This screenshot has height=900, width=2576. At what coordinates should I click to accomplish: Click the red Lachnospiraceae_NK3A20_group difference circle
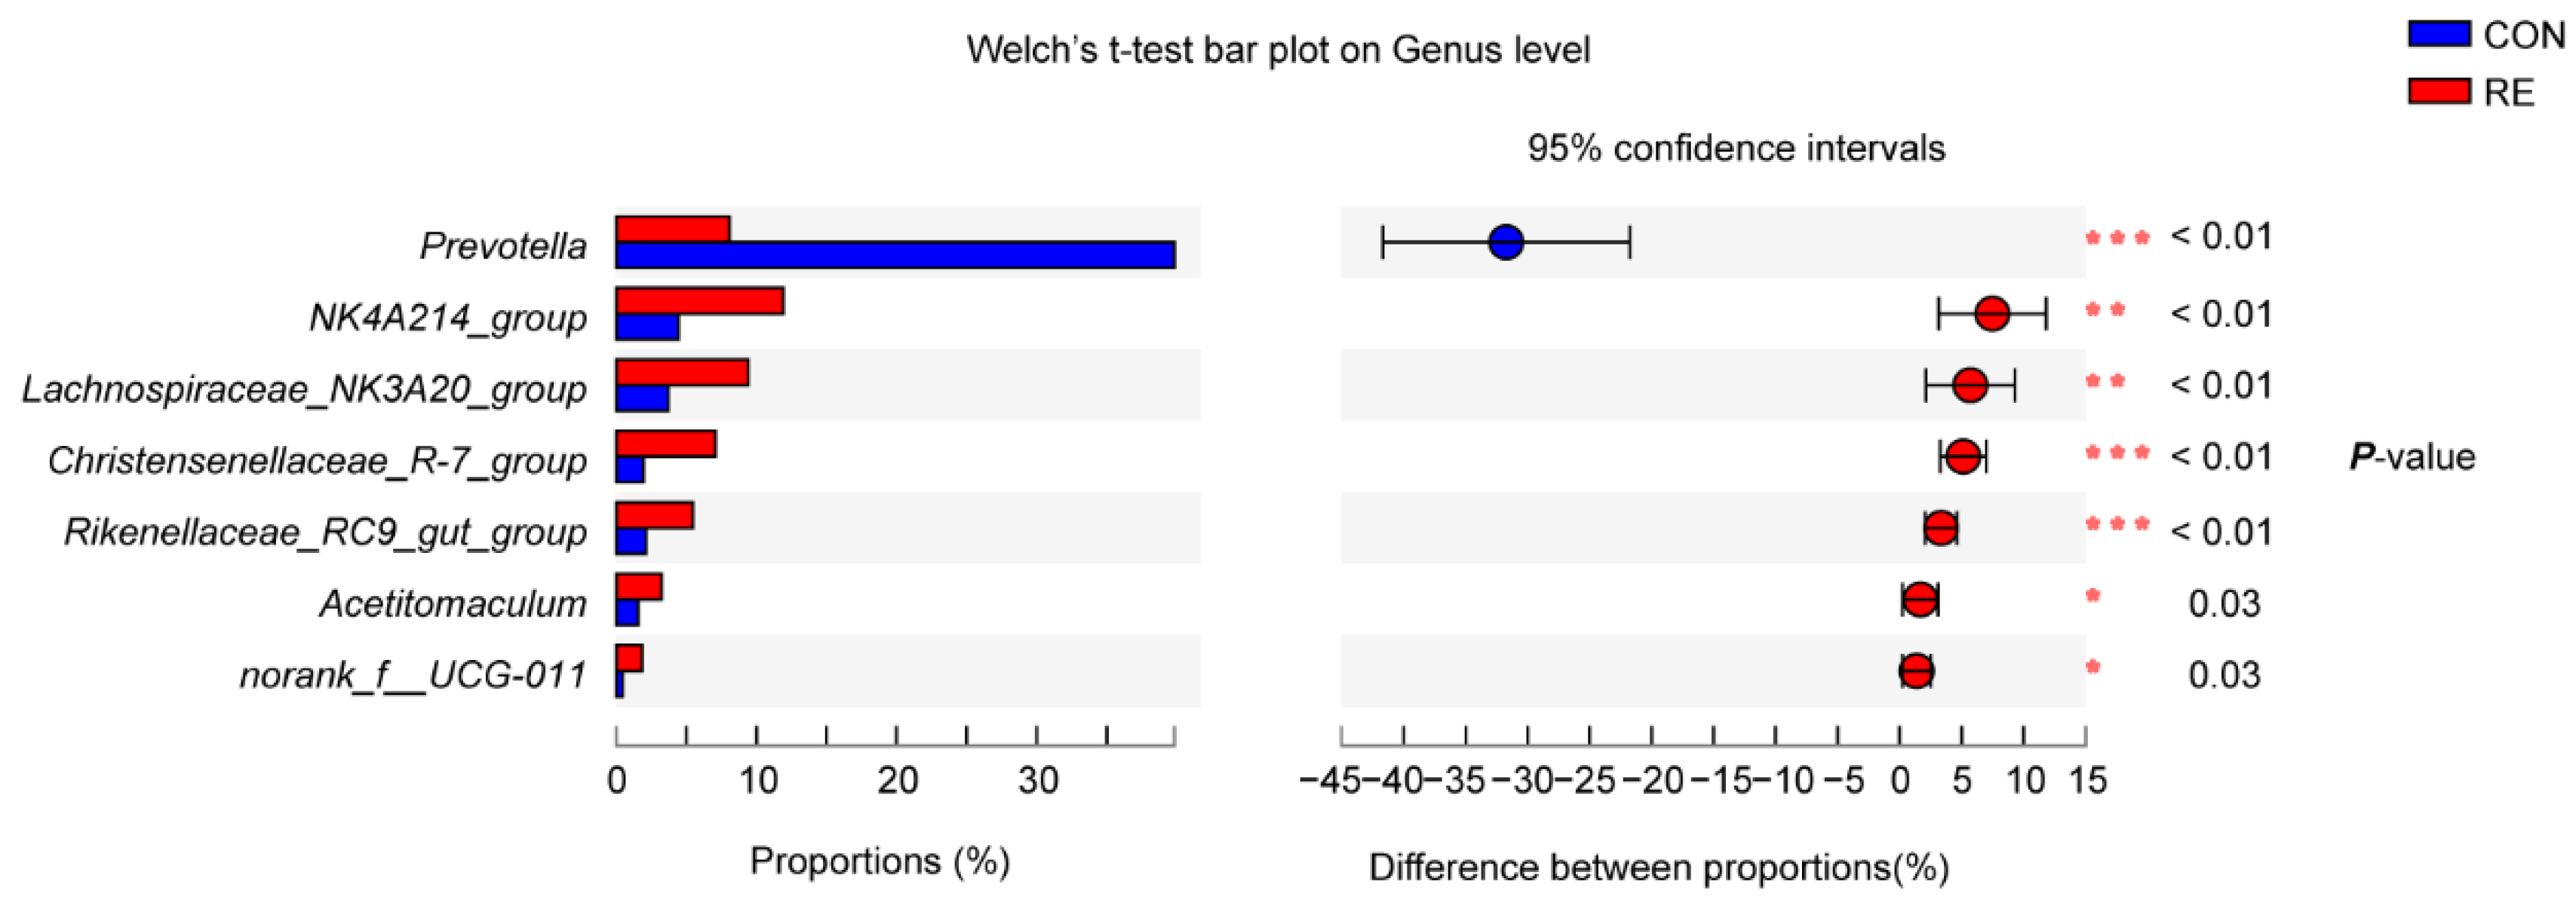click(x=1970, y=385)
